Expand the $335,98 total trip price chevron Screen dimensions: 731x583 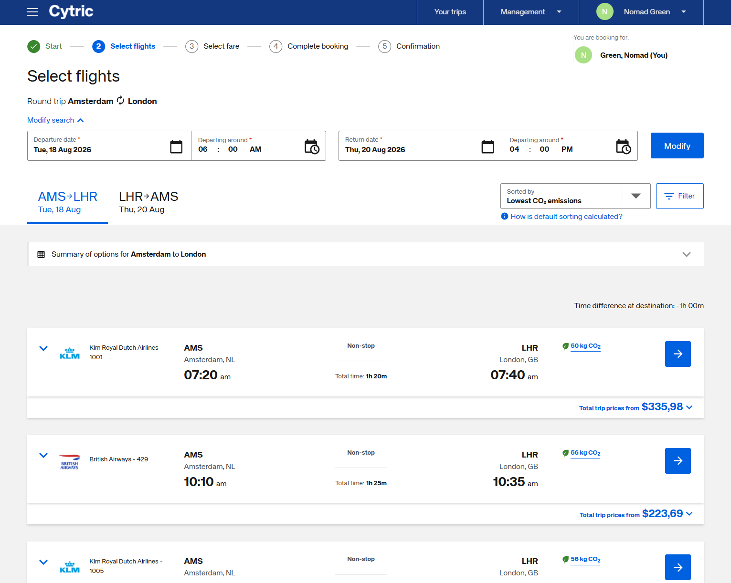coord(689,407)
